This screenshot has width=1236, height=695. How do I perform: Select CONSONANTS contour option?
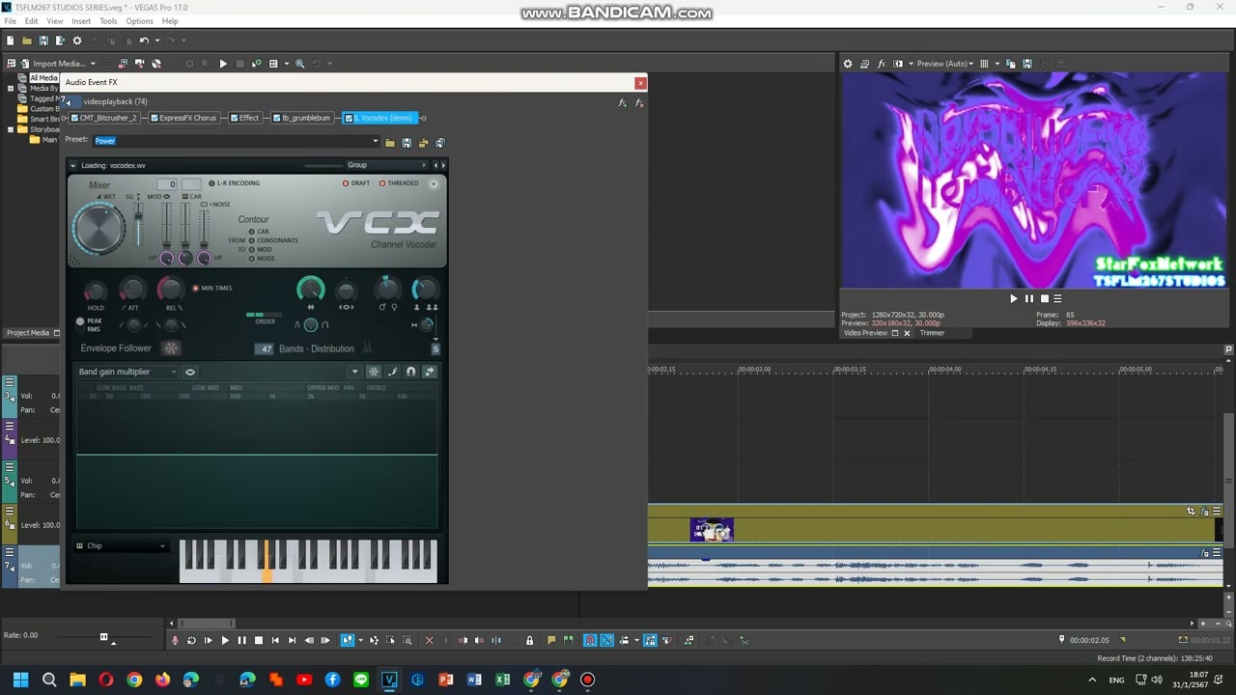pos(273,240)
